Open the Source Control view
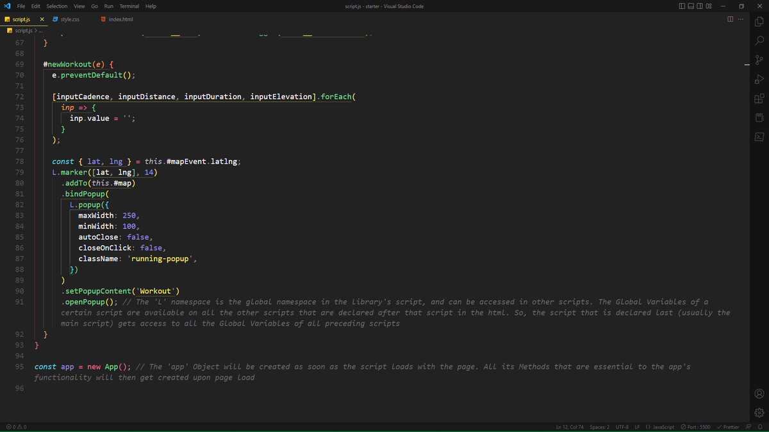769x432 pixels. tap(759, 60)
